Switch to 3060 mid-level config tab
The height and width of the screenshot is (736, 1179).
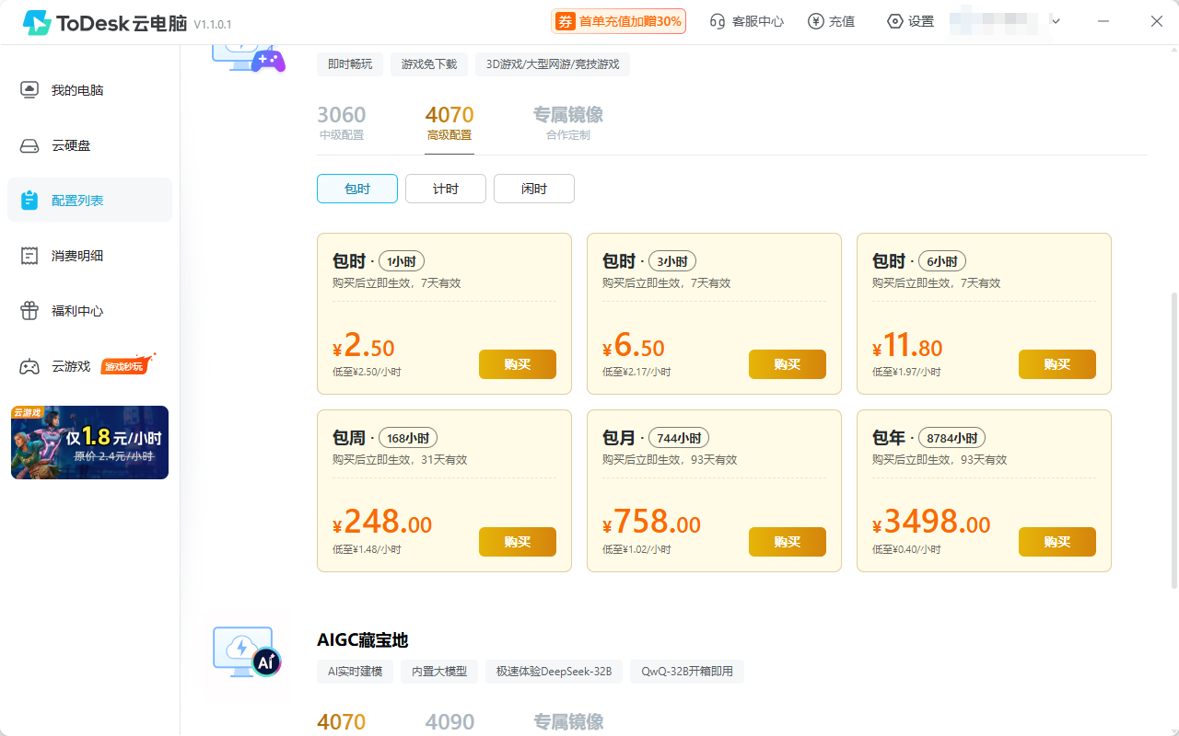342,123
